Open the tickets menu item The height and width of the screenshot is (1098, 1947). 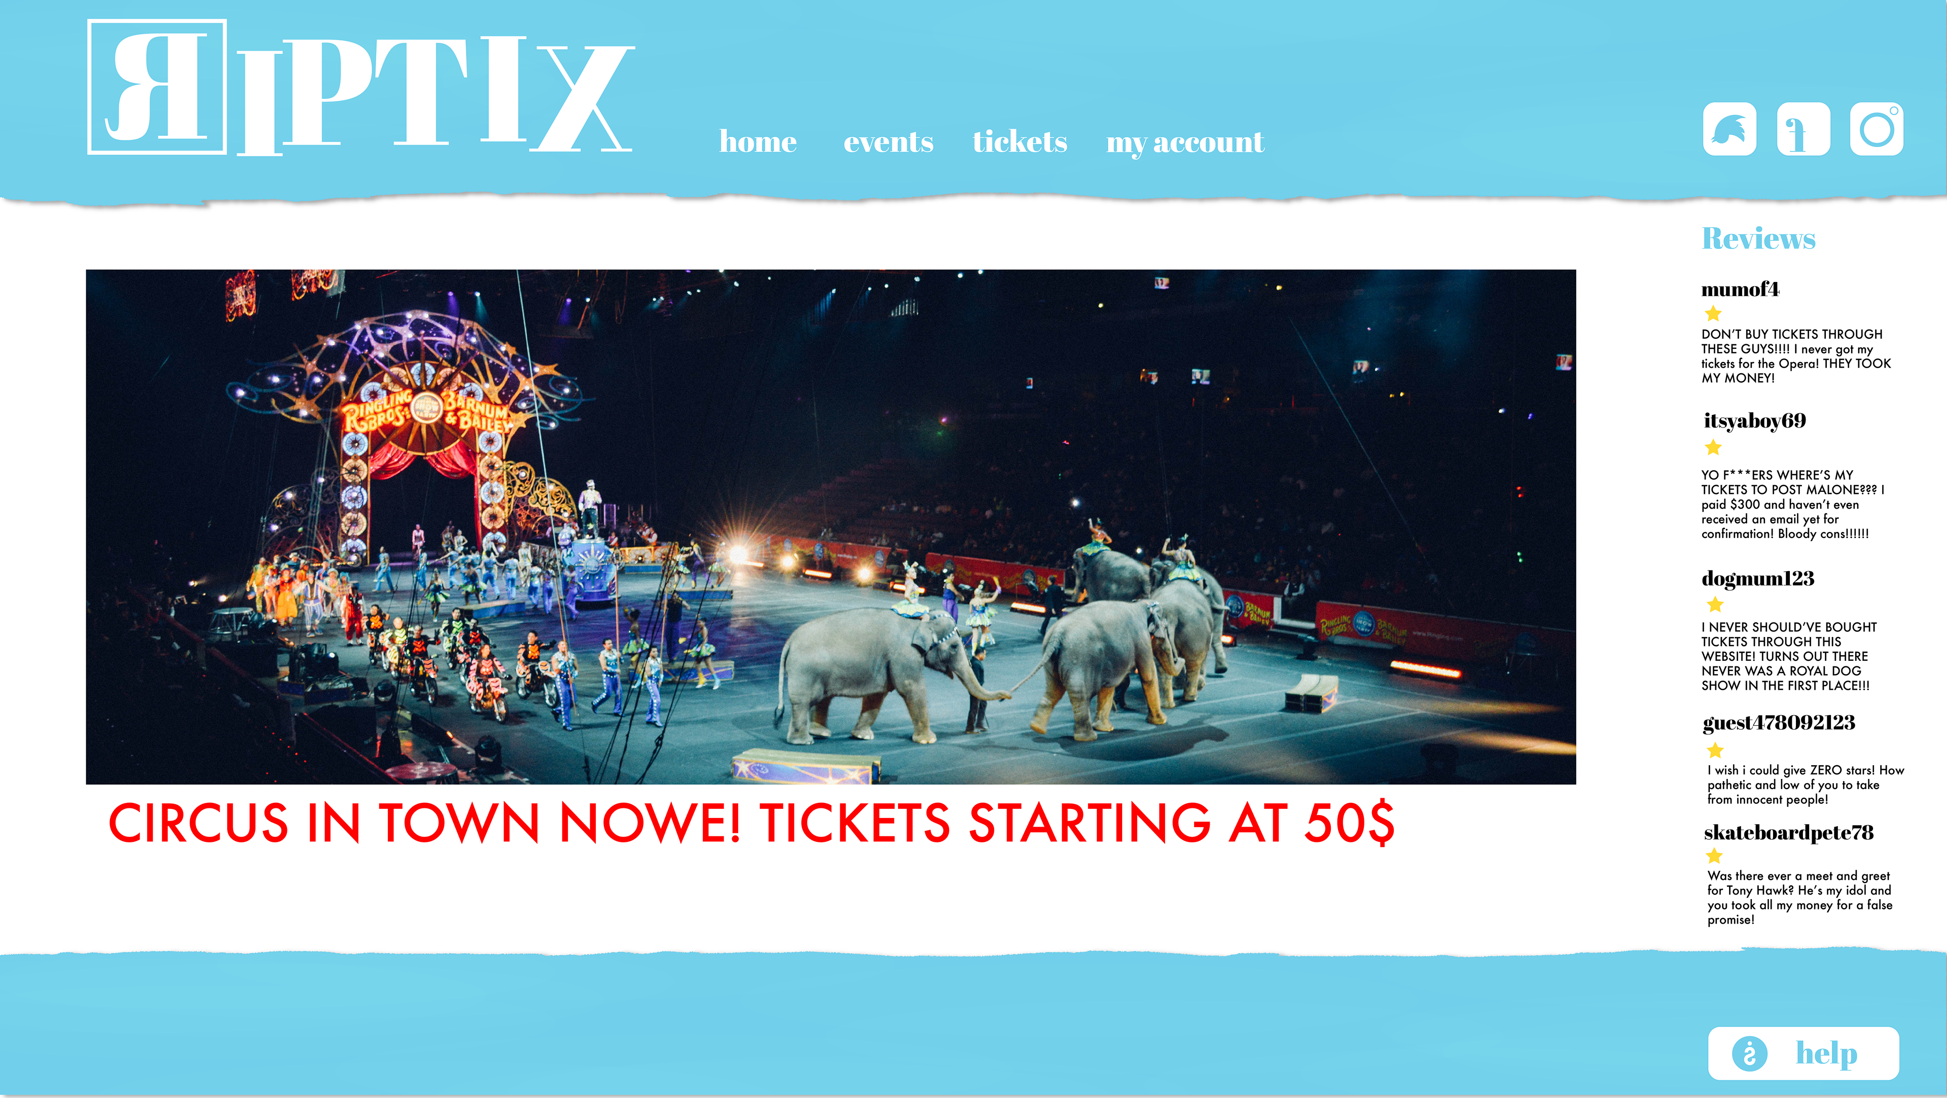tap(1020, 141)
